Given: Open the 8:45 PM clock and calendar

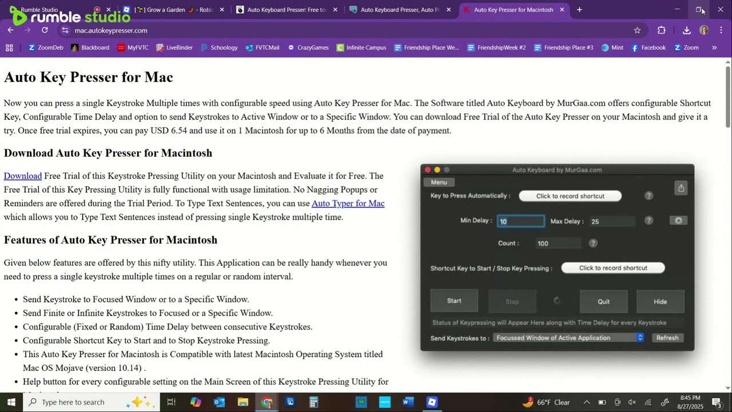Looking at the screenshot, I should (690, 402).
